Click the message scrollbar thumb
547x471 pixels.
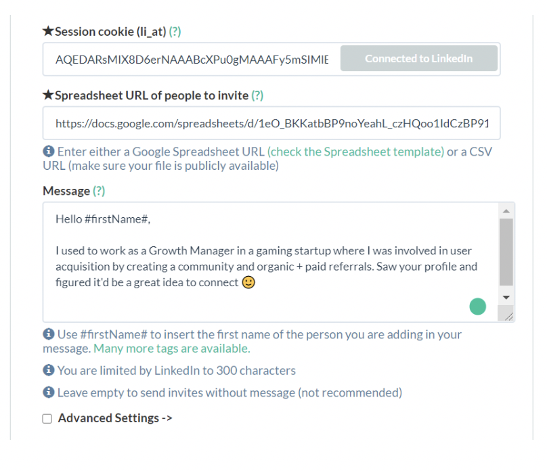coord(506,252)
